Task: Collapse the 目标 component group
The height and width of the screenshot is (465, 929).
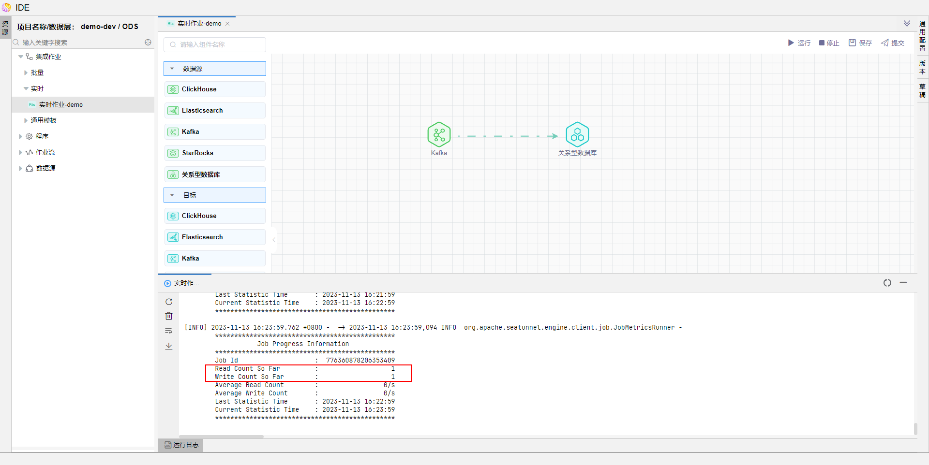Action: tap(172, 195)
